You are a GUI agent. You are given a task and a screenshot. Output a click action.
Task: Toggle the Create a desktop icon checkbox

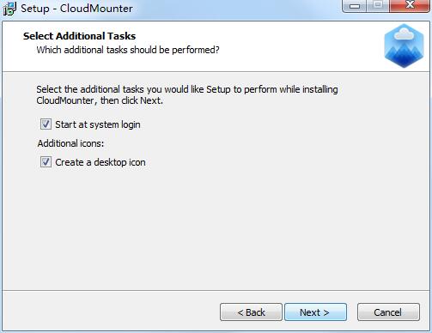coord(46,162)
